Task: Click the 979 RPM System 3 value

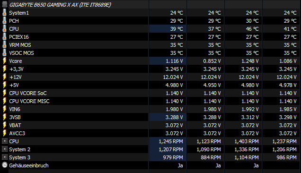Action: [x=173, y=158]
